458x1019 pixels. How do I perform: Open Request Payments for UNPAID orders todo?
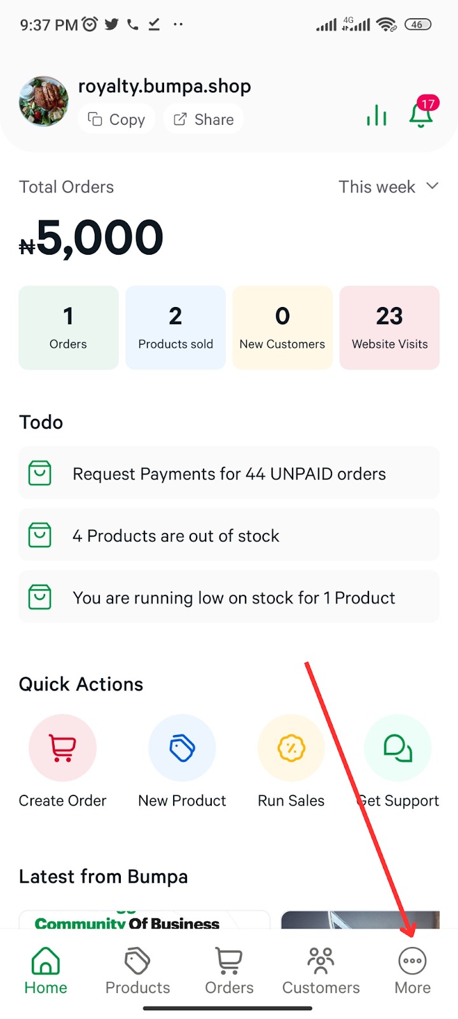229,473
